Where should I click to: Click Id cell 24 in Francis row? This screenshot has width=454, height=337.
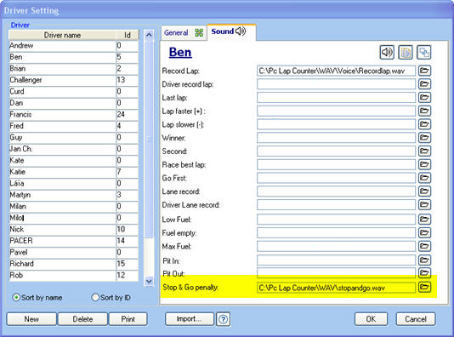[128, 114]
